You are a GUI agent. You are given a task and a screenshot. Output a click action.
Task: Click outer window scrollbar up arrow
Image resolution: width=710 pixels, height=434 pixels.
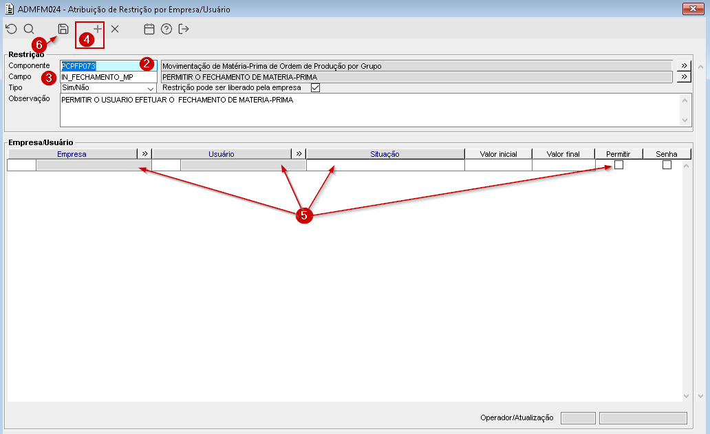pos(700,67)
